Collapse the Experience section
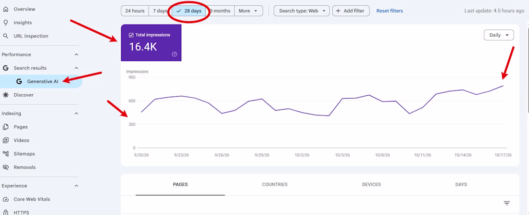This screenshot has height=215, width=529. (x=76, y=186)
